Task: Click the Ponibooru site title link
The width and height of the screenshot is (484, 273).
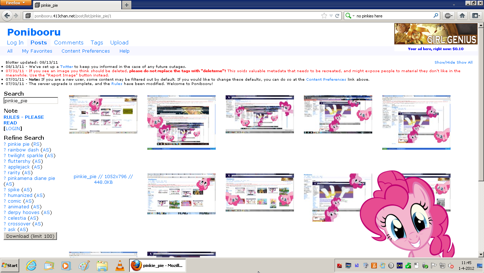Action: [34, 32]
